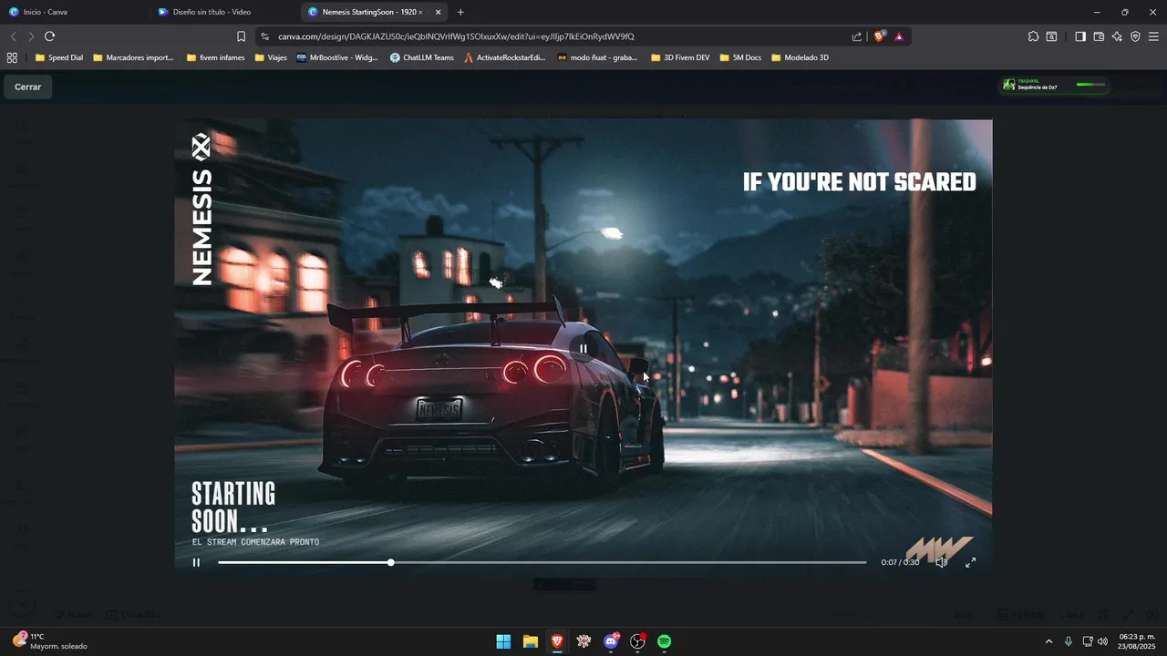The height and width of the screenshot is (656, 1167).
Task: Open a new tab with plus button
Action: pos(460,12)
